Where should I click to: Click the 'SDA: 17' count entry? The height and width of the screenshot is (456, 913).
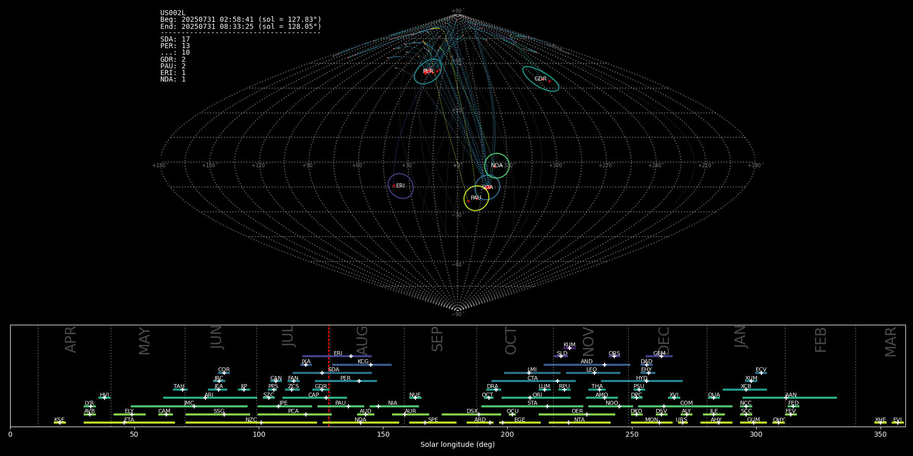point(175,40)
